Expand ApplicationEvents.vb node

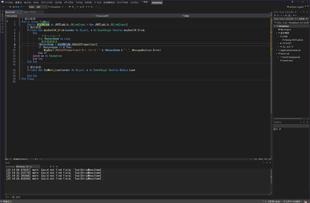coord(276,50)
